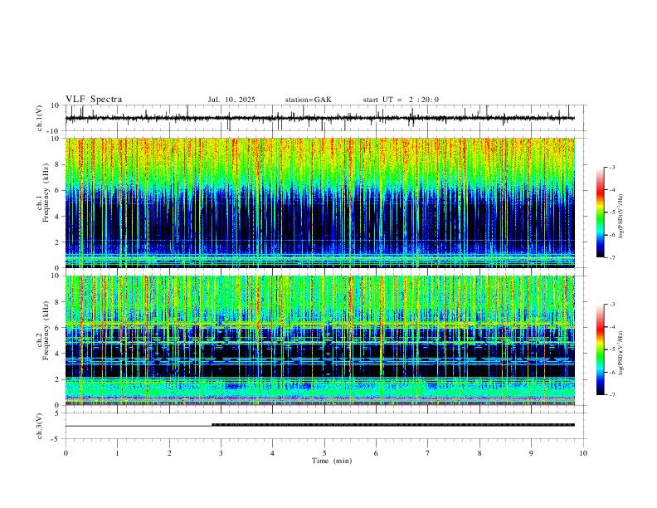Click the 'ch.3(V)' axis label
This screenshot has width=657, height=508.
[40, 426]
